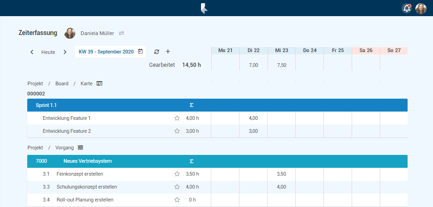The width and height of the screenshot is (433, 207).
Task: Click the card view icon next to Karte
Action: click(99, 83)
